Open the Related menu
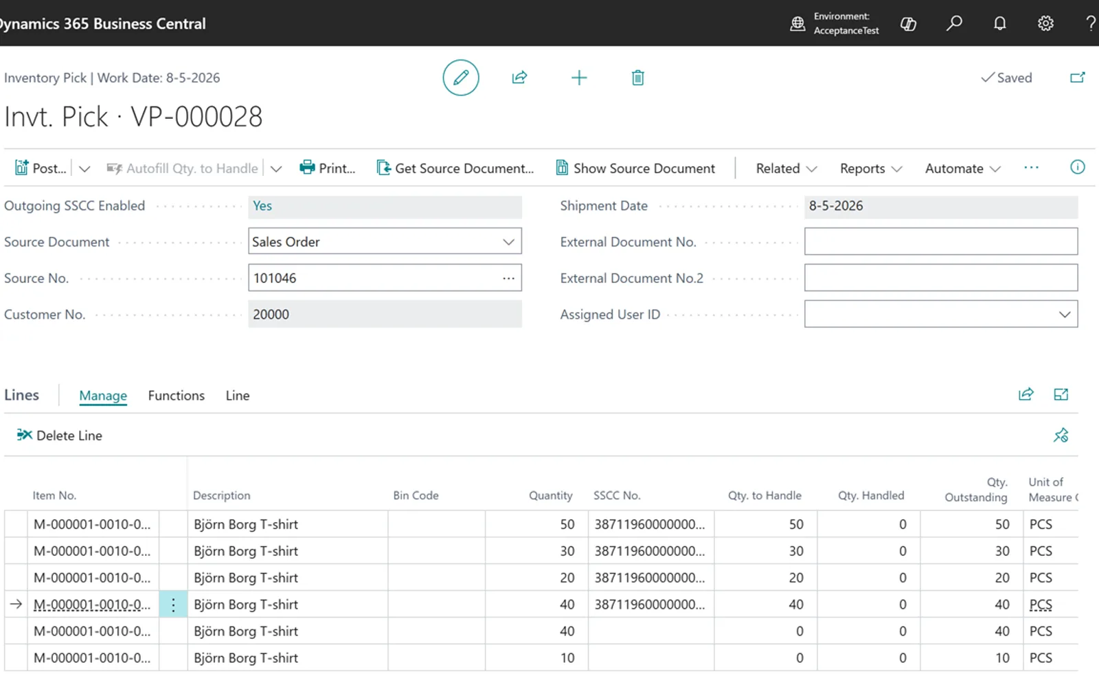Viewport: 1099px width, 687px height. click(786, 168)
